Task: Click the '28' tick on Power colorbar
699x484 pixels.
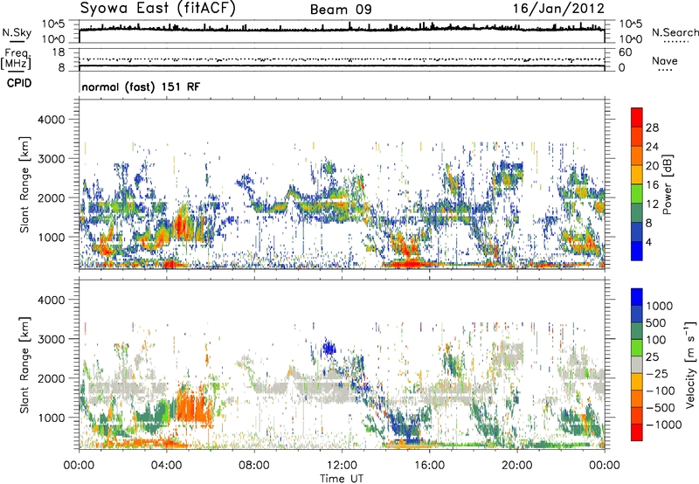Action: (x=652, y=128)
